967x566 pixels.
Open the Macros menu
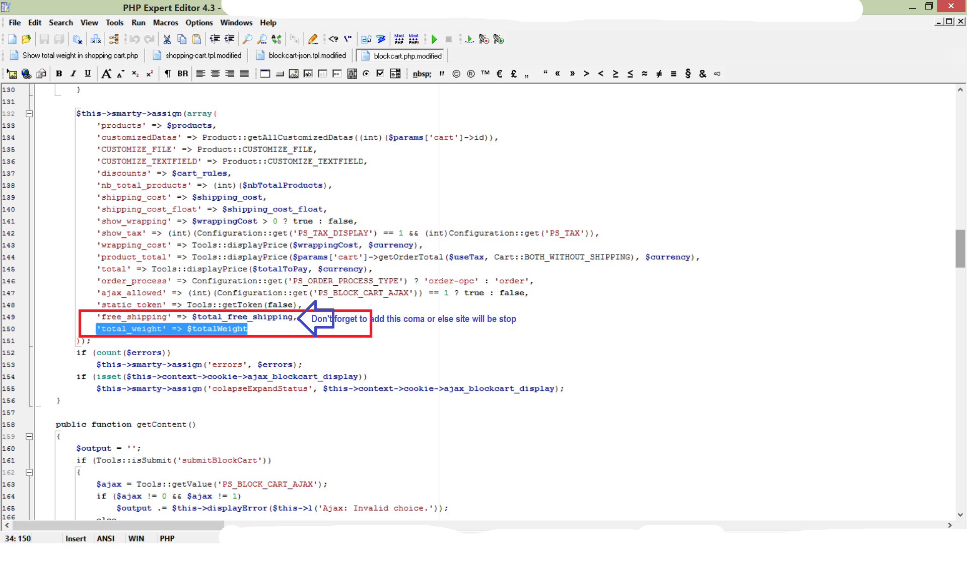165,23
